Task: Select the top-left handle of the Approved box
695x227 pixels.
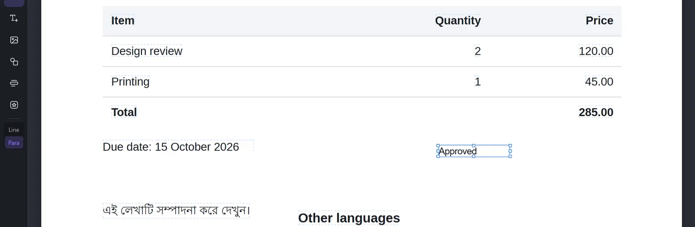Action: (438, 145)
